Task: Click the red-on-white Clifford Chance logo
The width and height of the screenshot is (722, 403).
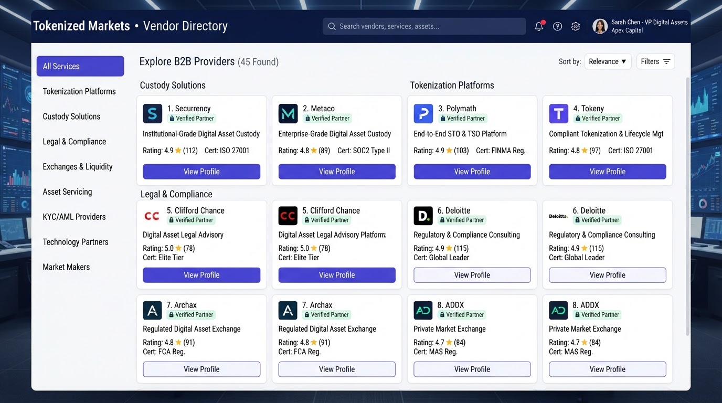Action: click(152, 216)
